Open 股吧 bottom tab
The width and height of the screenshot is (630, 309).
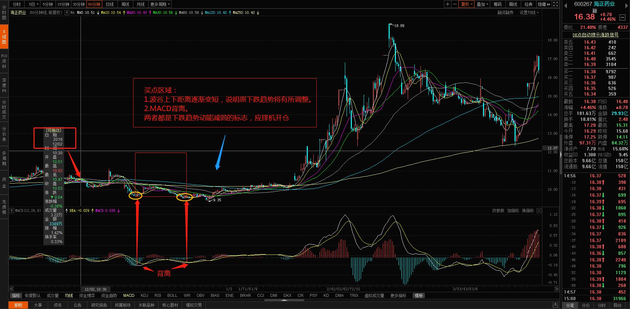point(18,305)
